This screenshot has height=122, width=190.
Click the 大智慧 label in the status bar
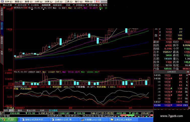(x=5, y=116)
